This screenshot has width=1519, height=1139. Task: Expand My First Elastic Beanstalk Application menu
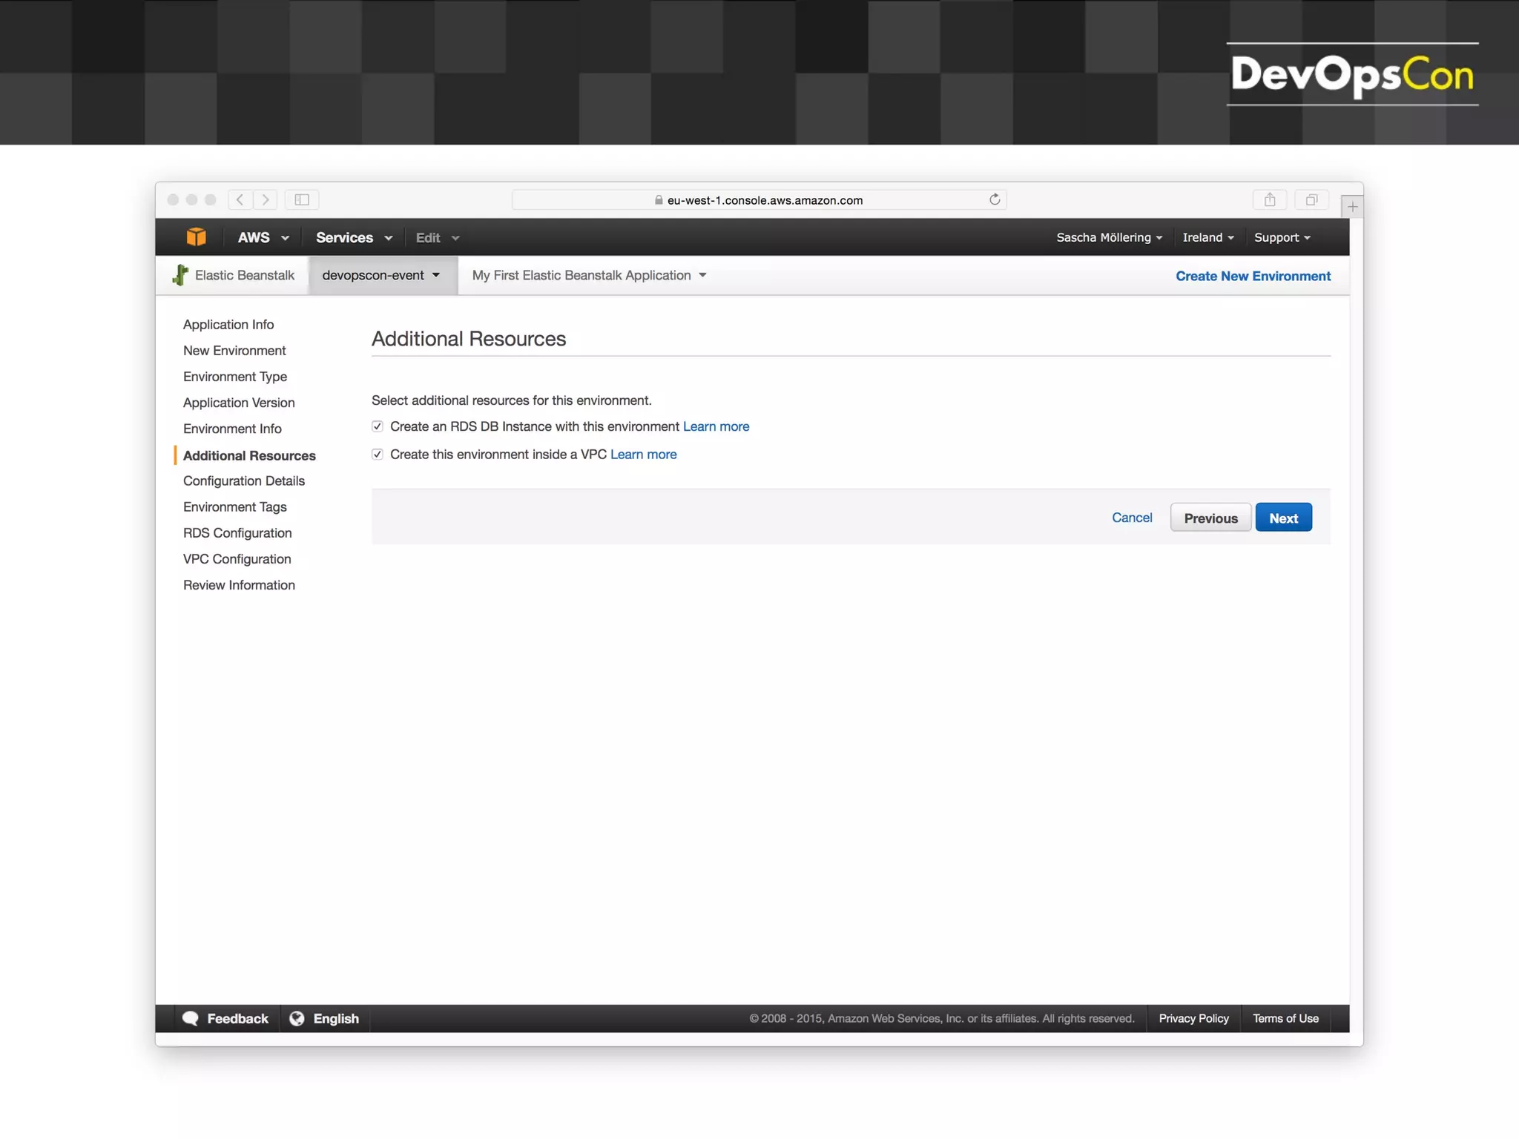(589, 275)
